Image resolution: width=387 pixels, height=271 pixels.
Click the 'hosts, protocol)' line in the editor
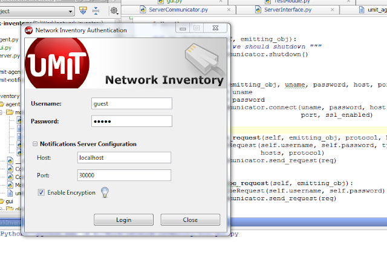[292, 153]
